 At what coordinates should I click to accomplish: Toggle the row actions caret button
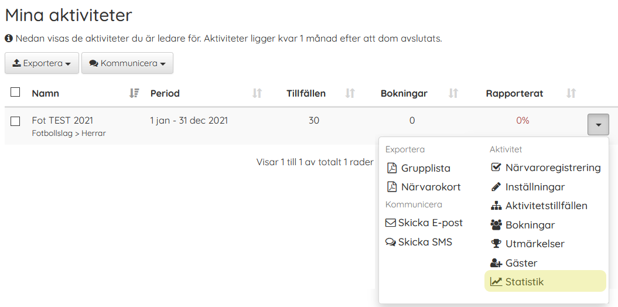[598, 125]
